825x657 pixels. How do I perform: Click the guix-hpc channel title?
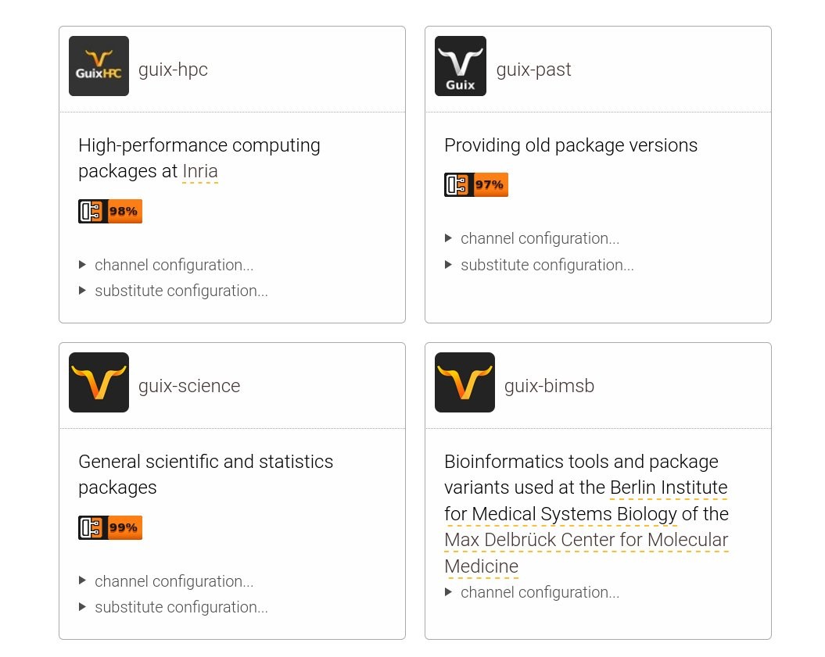tap(173, 70)
